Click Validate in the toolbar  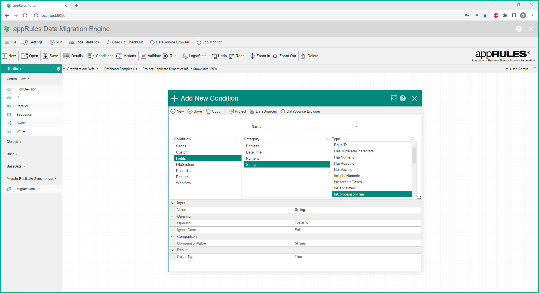pyautogui.click(x=151, y=56)
